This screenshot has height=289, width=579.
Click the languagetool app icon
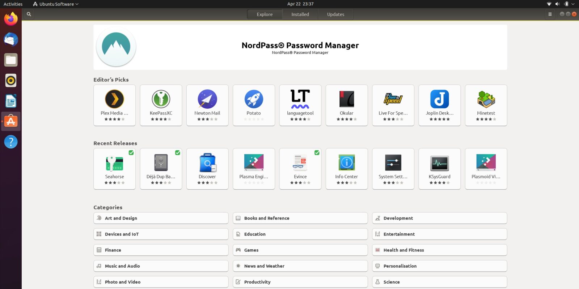(x=300, y=99)
